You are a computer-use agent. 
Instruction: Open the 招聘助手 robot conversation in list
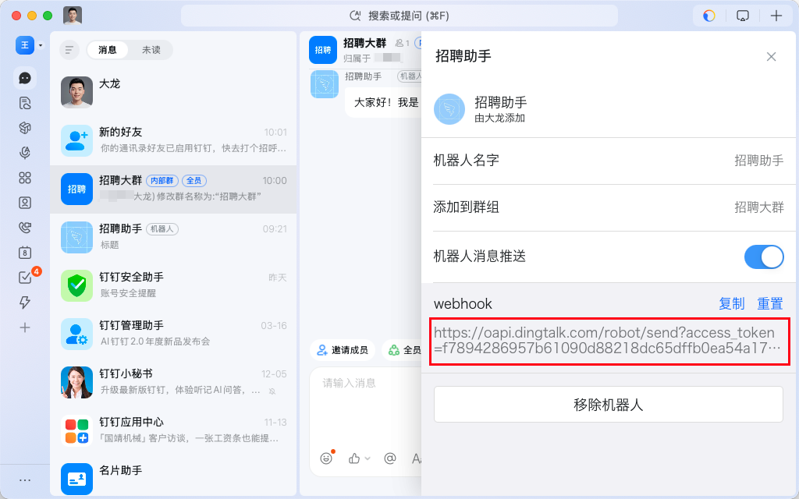(x=173, y=237)
